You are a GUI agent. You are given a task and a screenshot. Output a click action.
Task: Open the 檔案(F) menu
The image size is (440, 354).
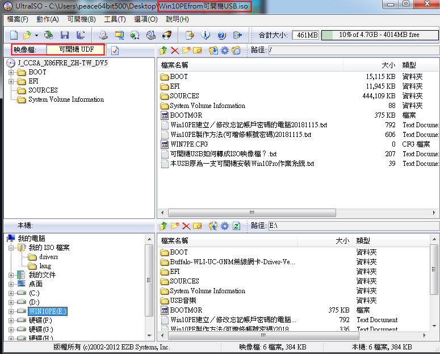pyautogui.click(x=18, y=19)
